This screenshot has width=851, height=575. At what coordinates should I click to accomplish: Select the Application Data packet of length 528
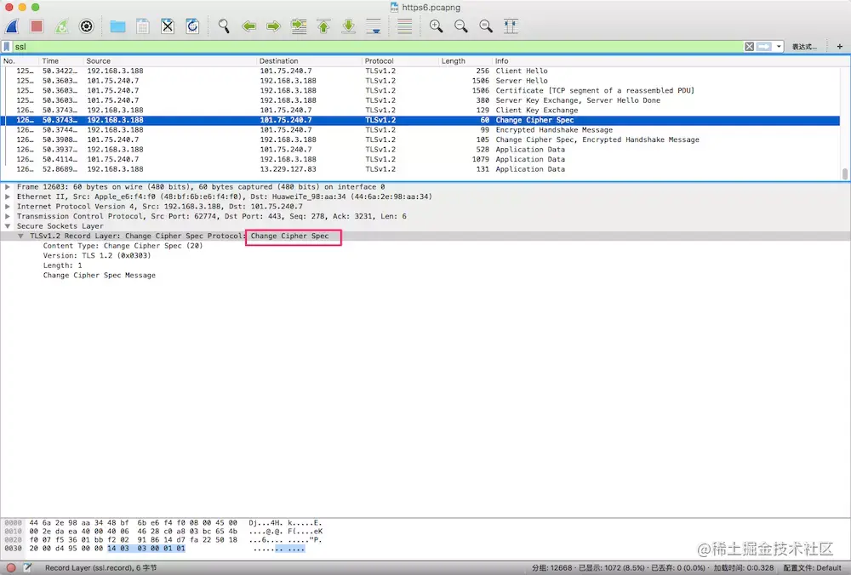pyautogui.click(x=420, y=150)
